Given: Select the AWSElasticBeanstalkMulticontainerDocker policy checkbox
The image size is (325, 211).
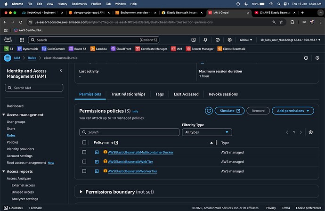Looking at the screenshot, I should tap(84, 152).
